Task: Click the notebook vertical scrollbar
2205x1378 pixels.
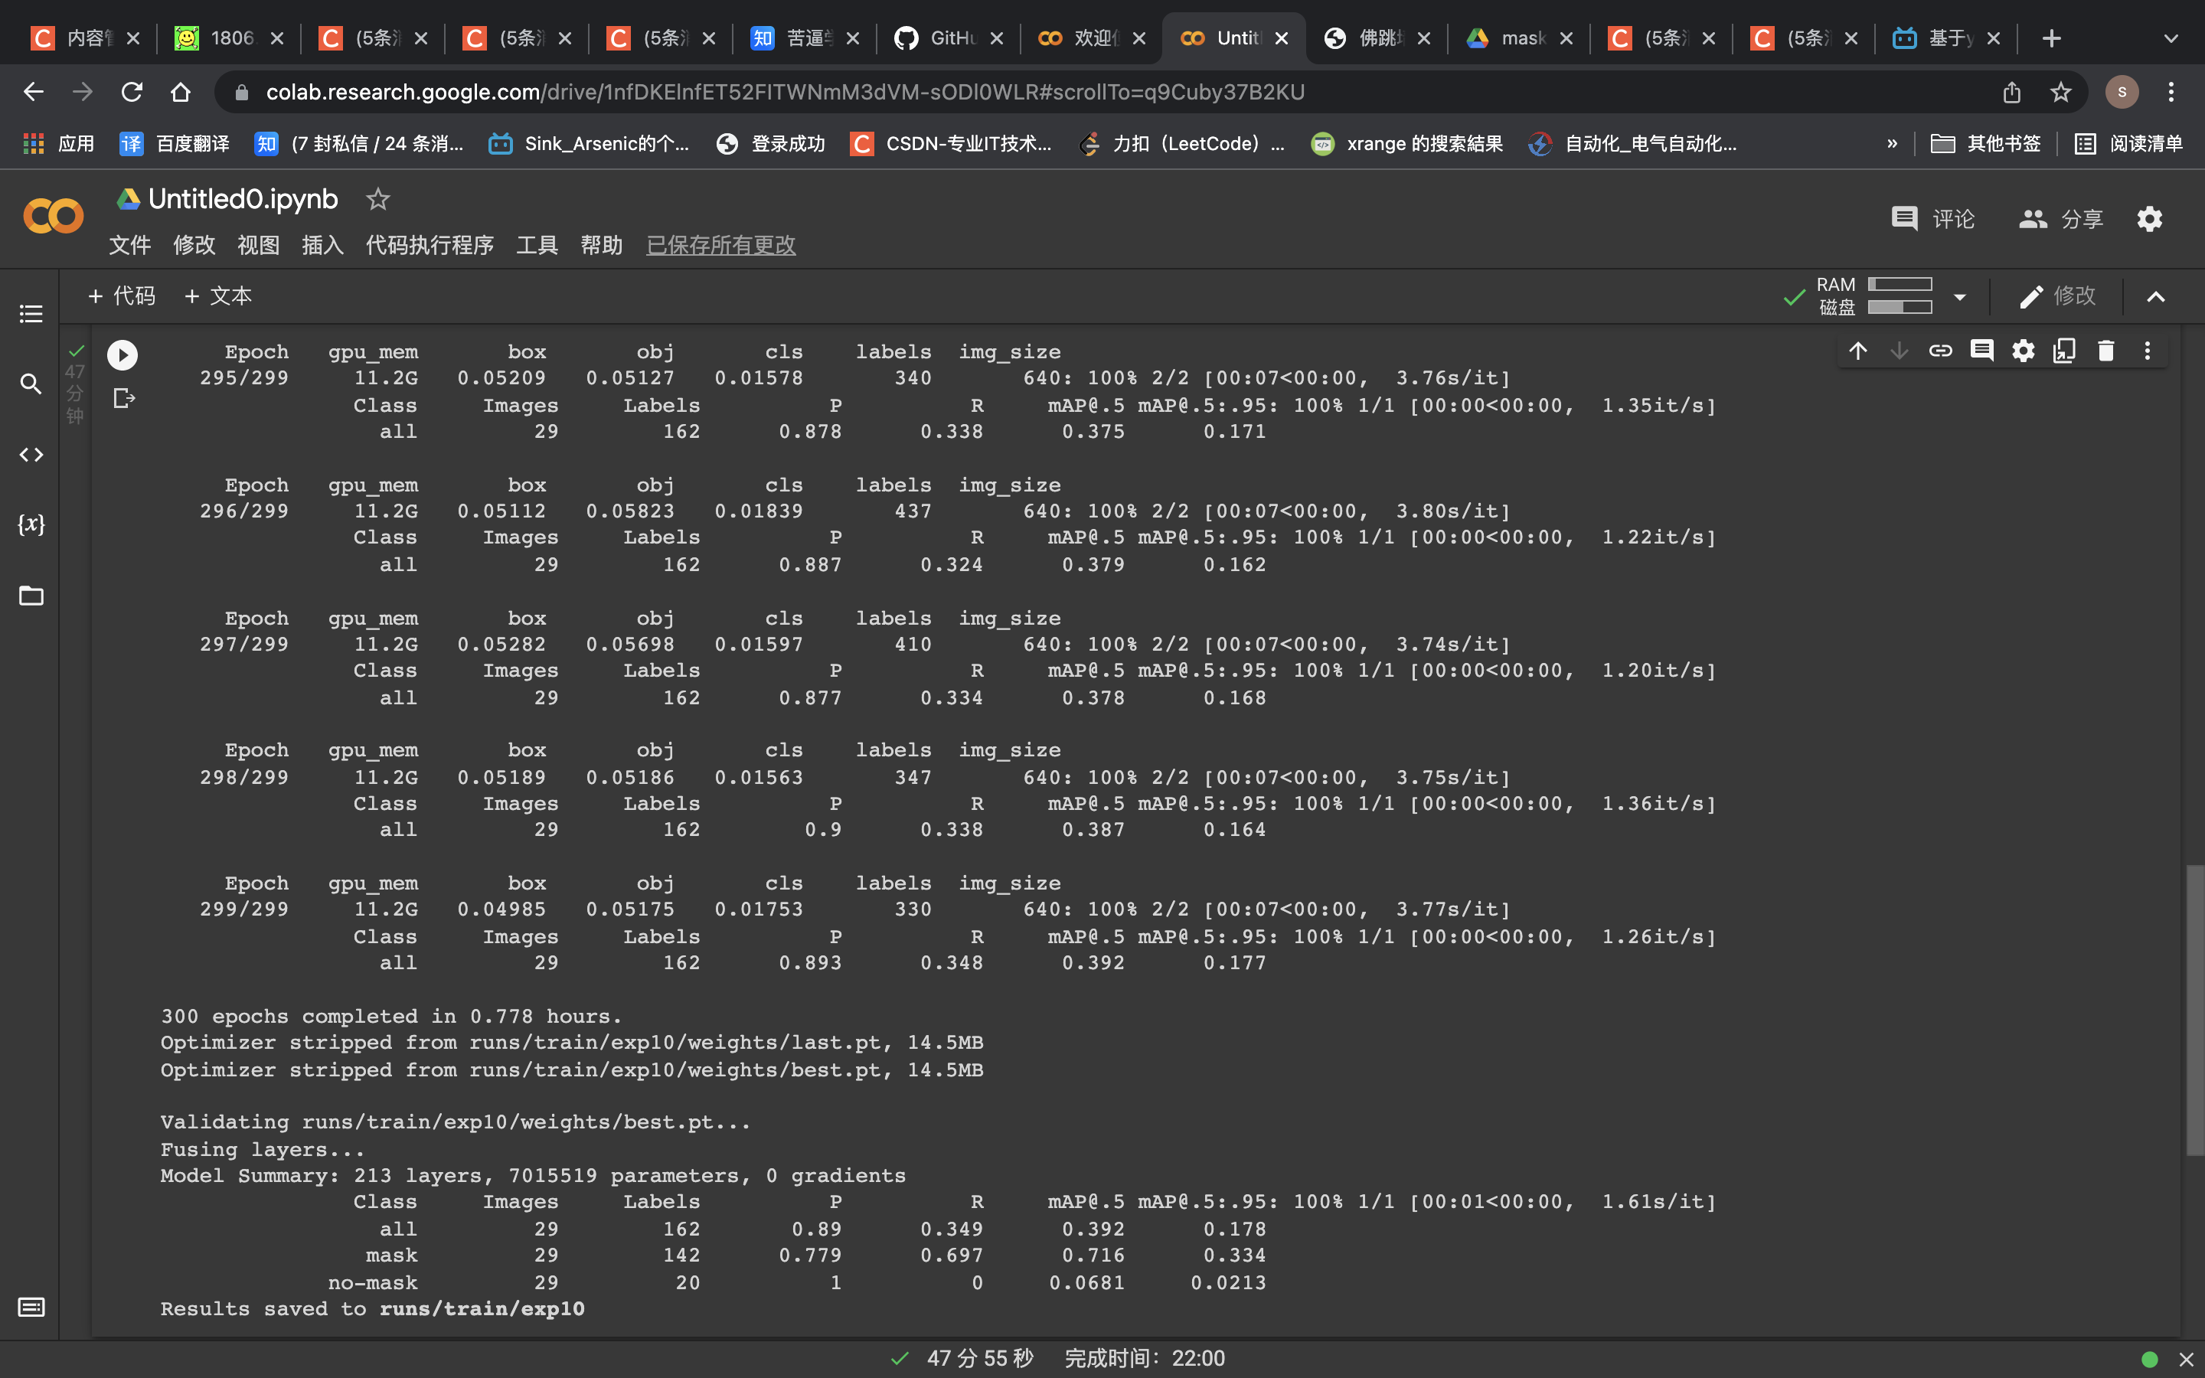Action: point(2194,1011)
